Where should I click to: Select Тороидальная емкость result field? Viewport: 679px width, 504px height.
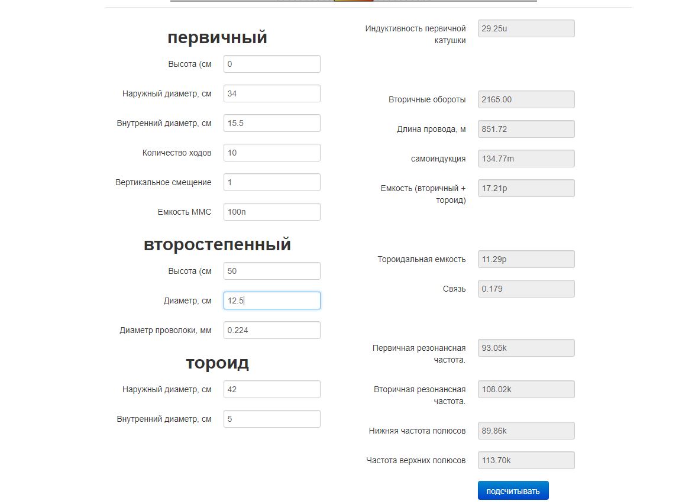(526, 259)
